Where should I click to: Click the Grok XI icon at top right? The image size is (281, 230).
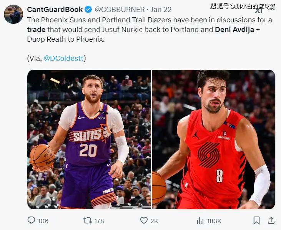click(x=259, y=10)
